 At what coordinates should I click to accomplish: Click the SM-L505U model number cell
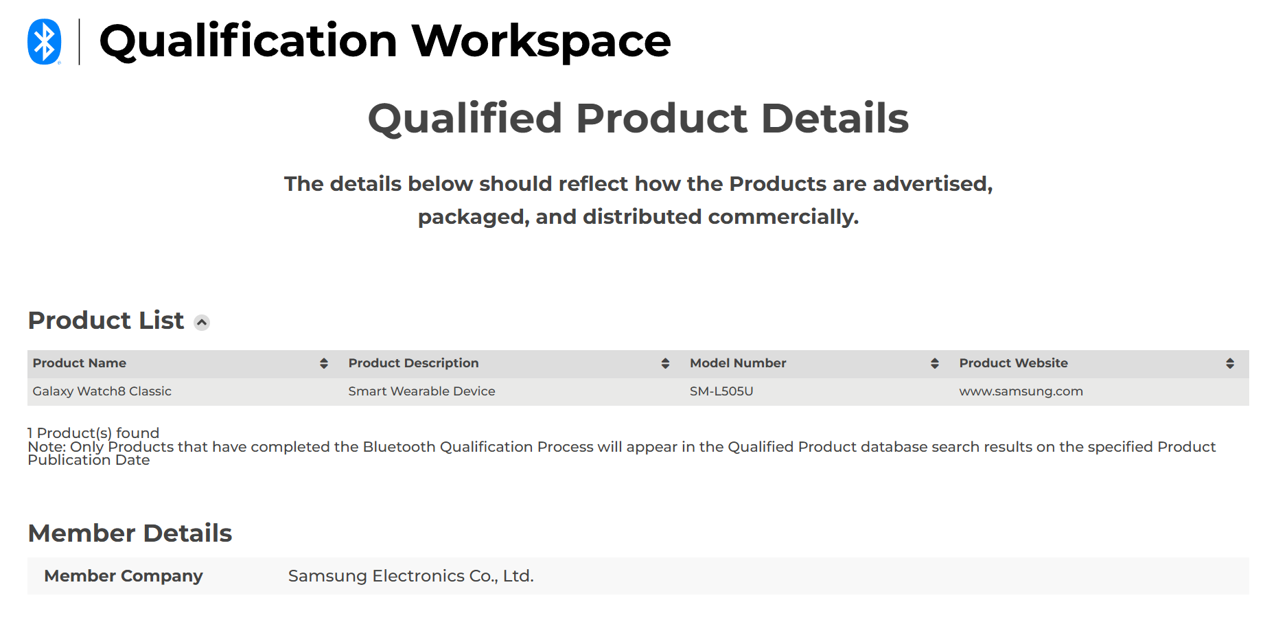[x=721, y=391]
